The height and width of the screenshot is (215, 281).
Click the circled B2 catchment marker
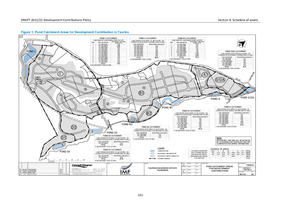click(149, 113)
